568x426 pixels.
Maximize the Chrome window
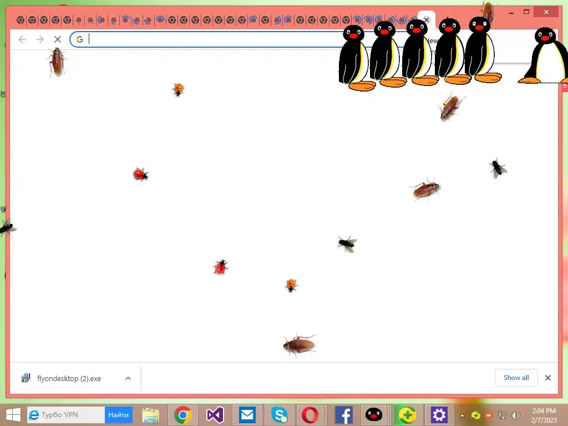tap(526, 12)
